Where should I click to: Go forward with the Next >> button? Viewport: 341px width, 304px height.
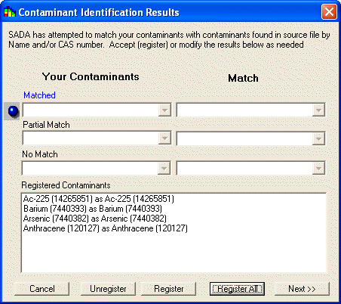302,289
